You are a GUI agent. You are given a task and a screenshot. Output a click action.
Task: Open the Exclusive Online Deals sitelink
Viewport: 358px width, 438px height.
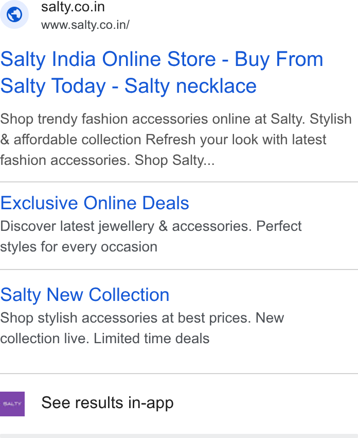95,203
